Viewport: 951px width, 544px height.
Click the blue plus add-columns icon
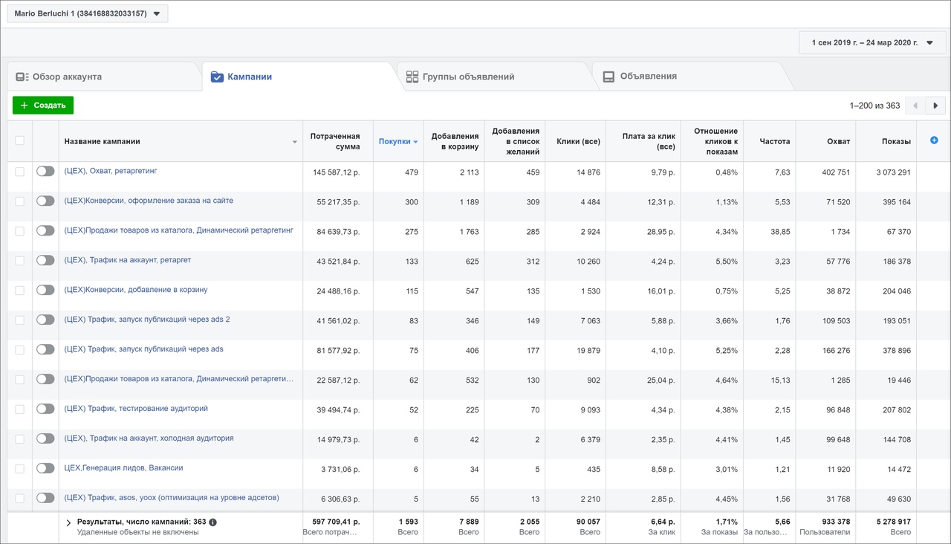click(934, 140)
